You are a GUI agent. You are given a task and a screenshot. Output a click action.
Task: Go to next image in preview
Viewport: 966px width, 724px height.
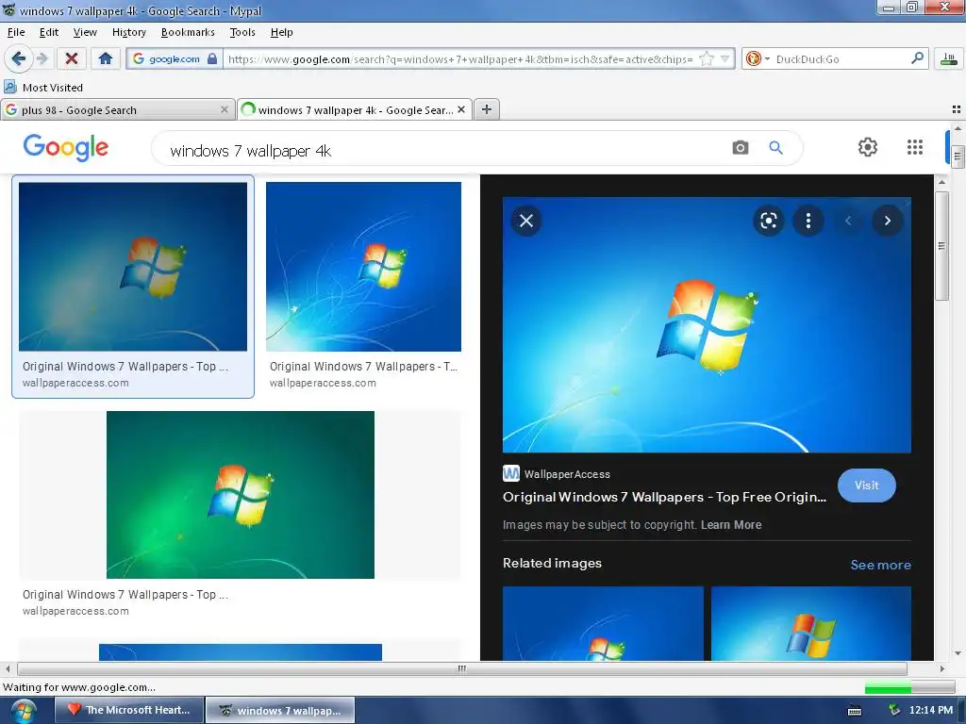point(887,221)
